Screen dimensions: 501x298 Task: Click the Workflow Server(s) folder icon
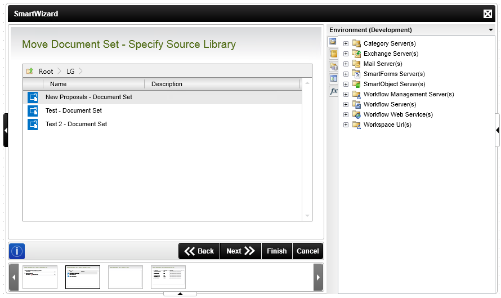356,104
